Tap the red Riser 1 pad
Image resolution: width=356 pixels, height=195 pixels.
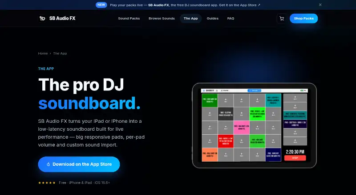tap(226, 141)
